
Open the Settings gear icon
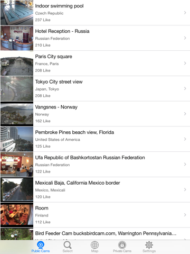tap(149, 245)
